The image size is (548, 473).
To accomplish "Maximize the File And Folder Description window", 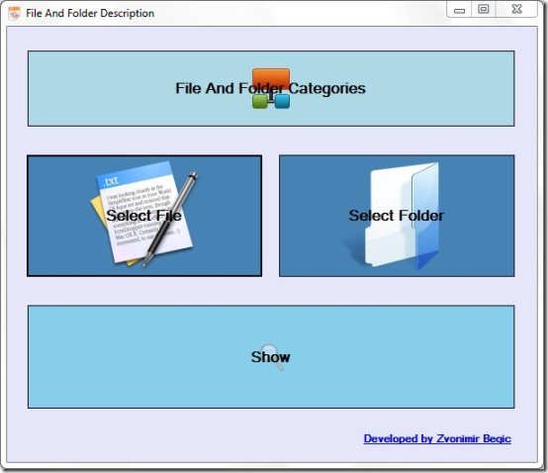I will 484,10.
